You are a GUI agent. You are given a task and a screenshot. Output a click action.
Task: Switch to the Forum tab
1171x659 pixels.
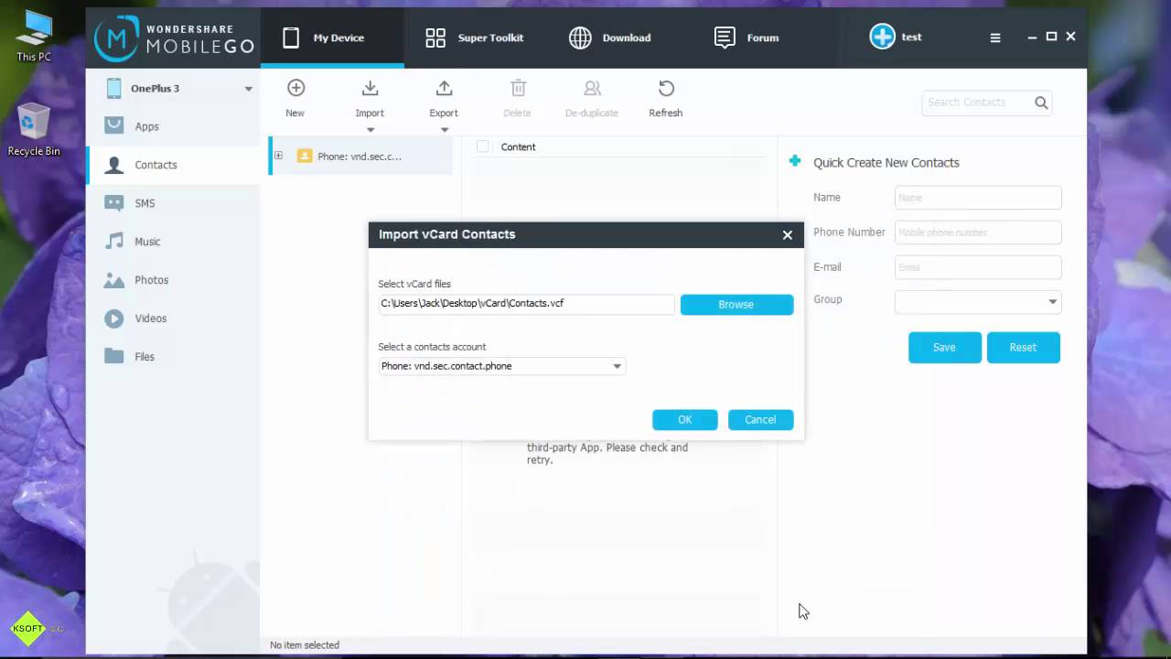[x=747, y=38]
